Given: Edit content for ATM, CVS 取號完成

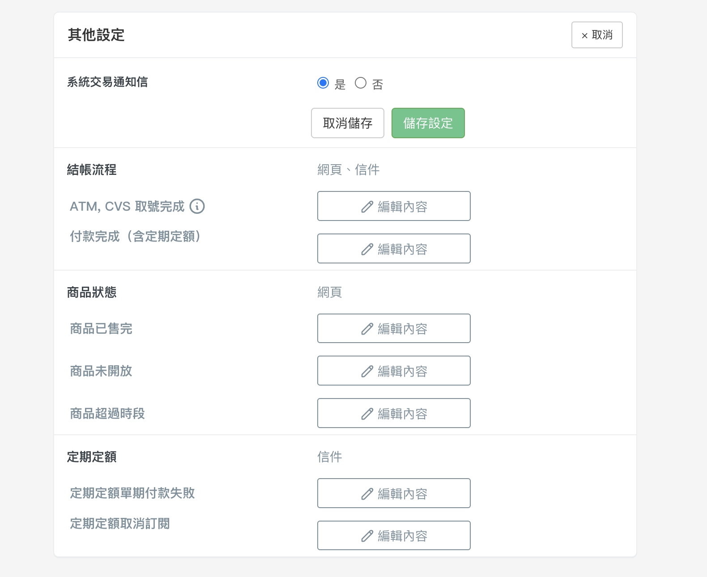Looking at the screenshot, I should point(394,206).
